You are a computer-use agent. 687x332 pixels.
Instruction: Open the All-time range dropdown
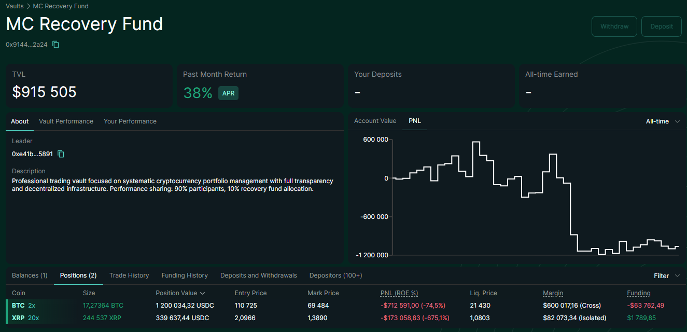(663, 121)
